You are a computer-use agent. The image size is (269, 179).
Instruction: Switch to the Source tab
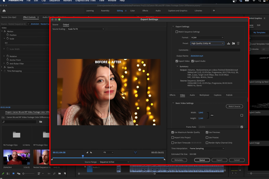[x=55, y=24]
